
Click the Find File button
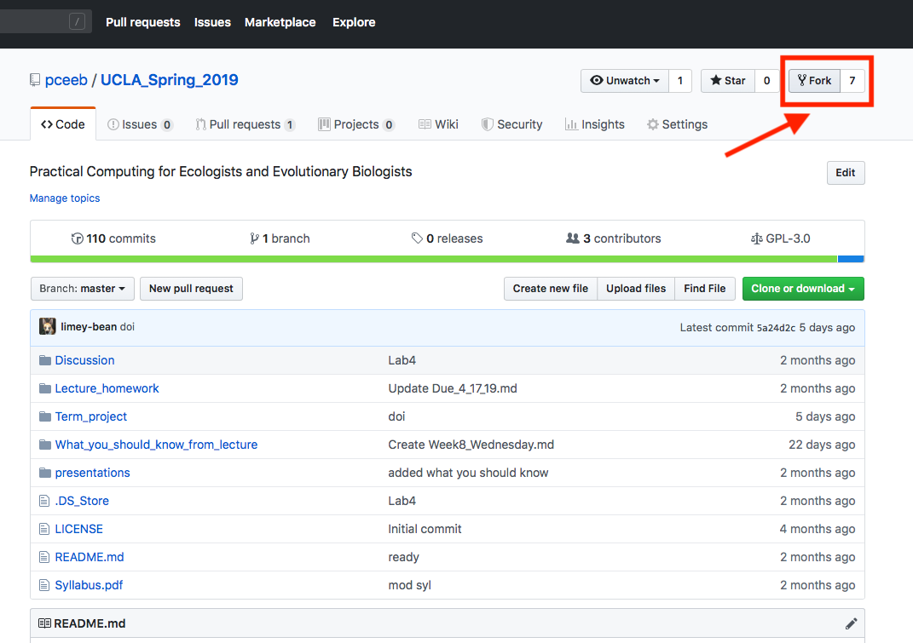tap(704, 289)
